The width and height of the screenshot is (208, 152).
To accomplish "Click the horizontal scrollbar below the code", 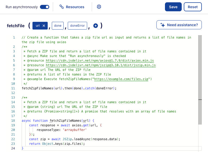I will pyautogui.click(x=103, y=148).
